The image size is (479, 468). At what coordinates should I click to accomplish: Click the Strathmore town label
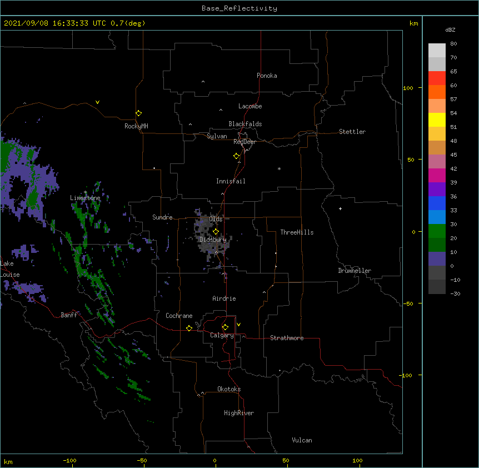287,338
